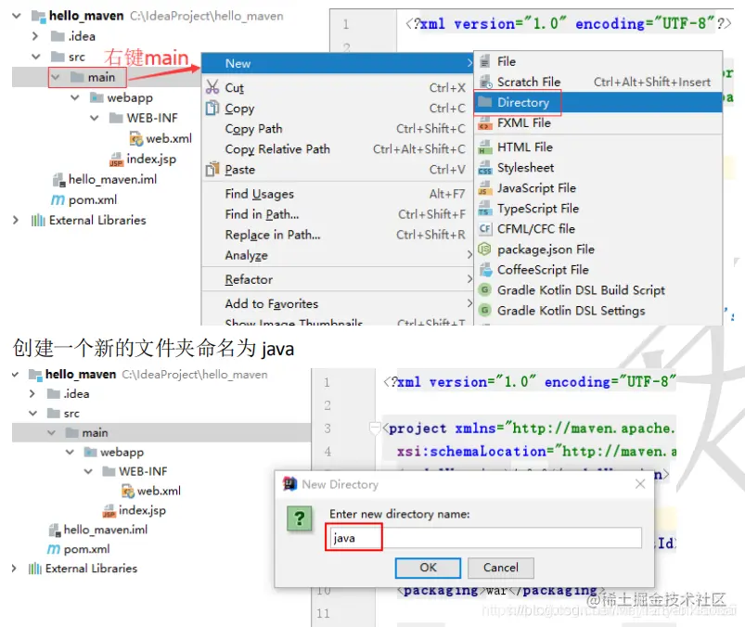This screenshot has height=627, width=745.
Task: Click the hello_maven.iml file icon in upper tree
Action: [x=59, y=180]
